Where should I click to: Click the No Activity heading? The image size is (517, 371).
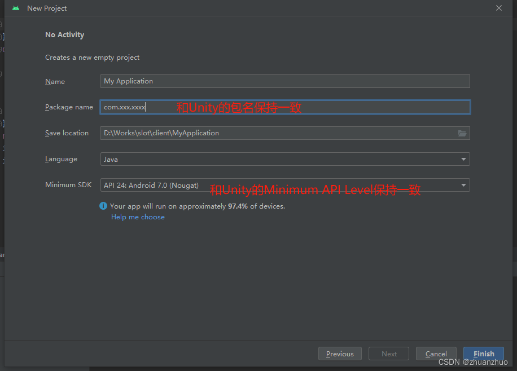pyautogui.click(x=64, y=34)
